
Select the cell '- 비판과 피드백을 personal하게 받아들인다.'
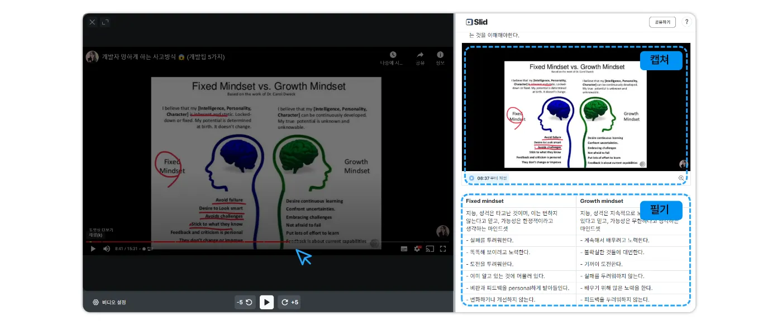[x=519, y=288]
